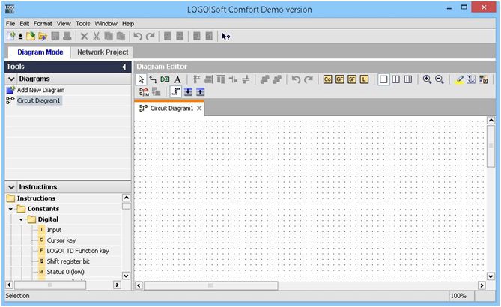Image resolution: width=501 pixels, height=307 pixels.
Task: Click the page layout grid icon
Action: click(471, 79)
